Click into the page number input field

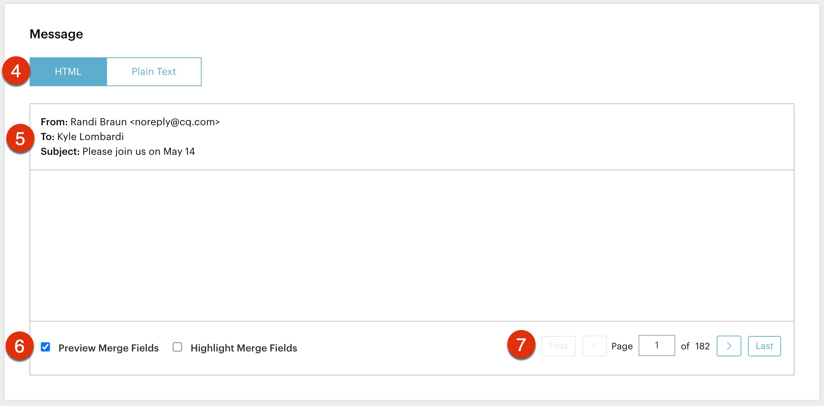(x=657, y=345)
